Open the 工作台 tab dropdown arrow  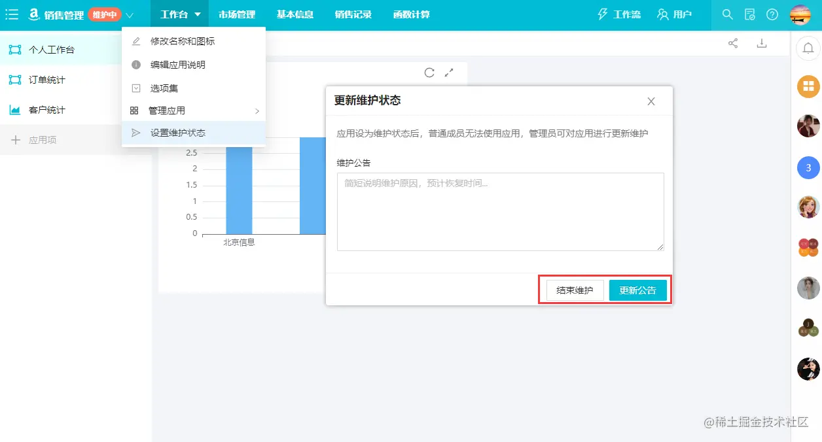(198, 14)
